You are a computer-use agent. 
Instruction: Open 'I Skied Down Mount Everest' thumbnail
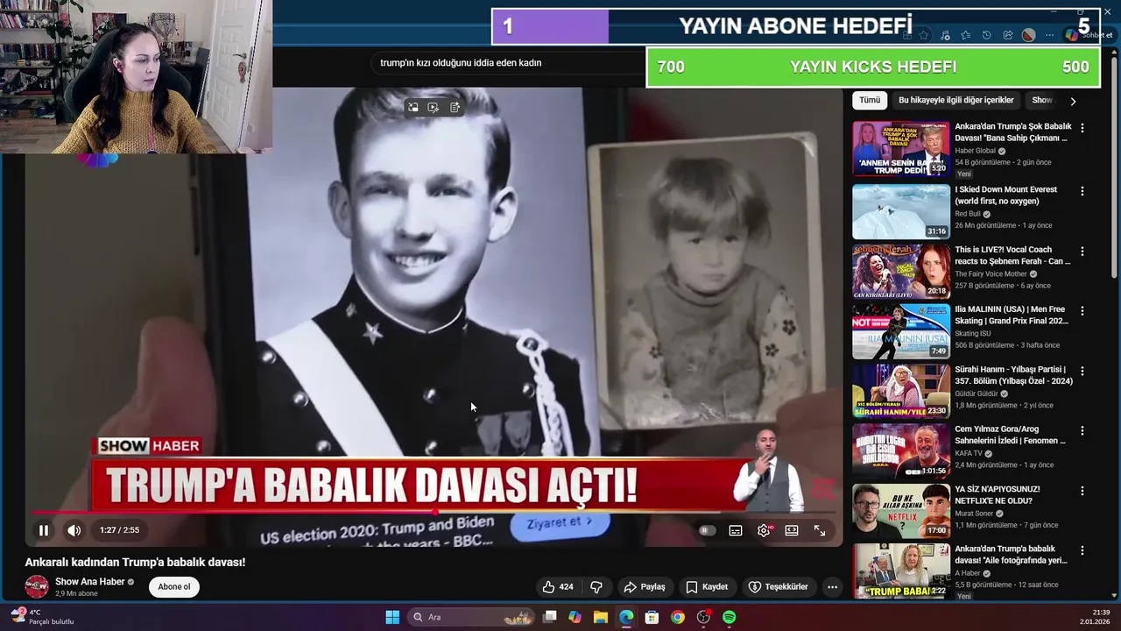901,211
